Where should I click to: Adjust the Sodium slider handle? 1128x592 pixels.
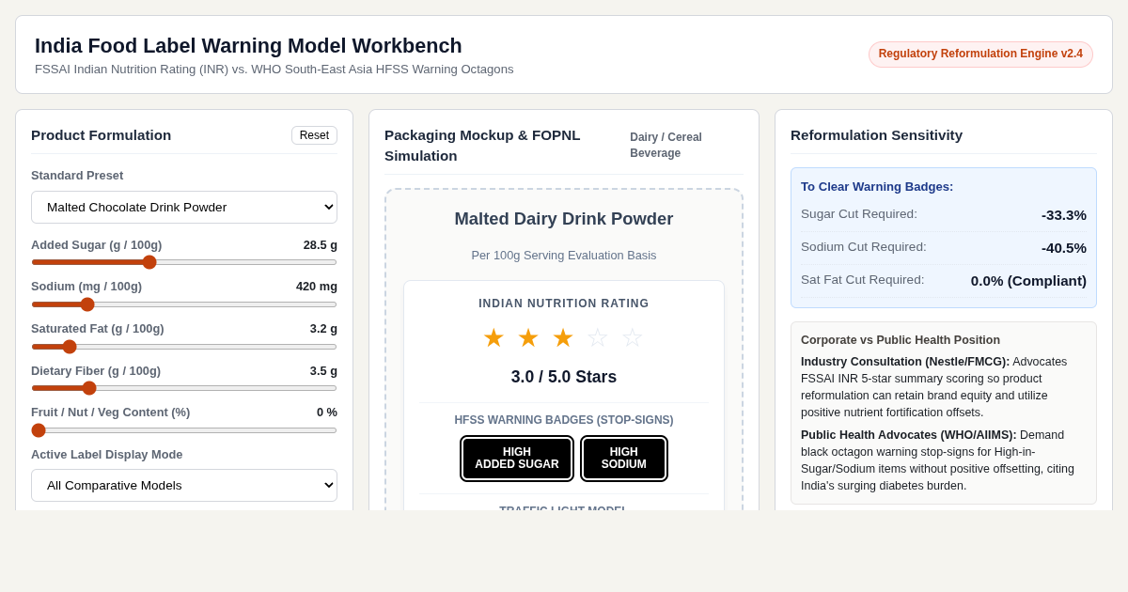tap(87, 304)
